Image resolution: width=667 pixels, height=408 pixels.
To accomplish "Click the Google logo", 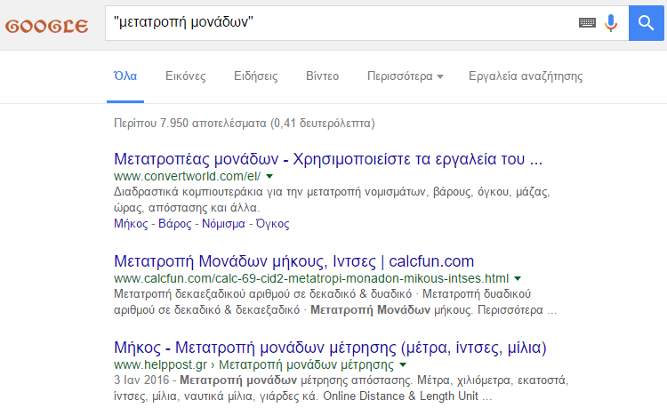I will pos(47,26).
